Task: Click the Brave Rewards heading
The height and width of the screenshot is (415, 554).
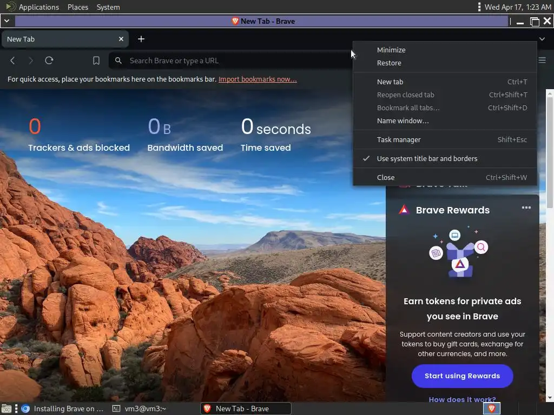Action: 453,210
